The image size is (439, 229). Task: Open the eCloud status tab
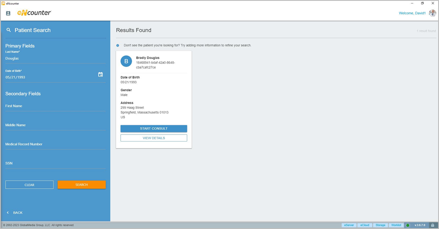[365, 225]
